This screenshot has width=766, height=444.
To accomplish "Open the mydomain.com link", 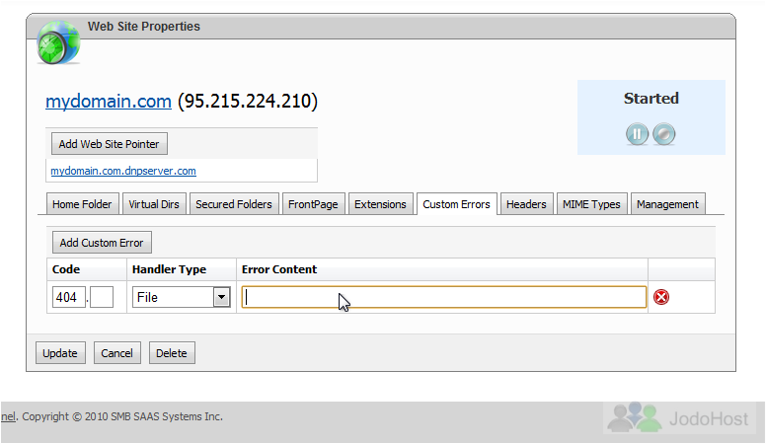I will (x=109, y=101).
